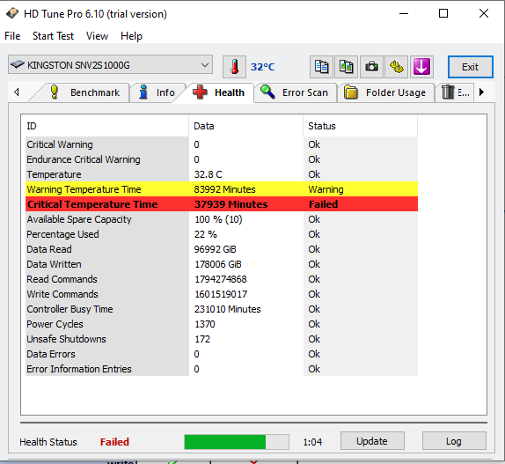Select the Error Information Entries row
Image resolution: width=505 pixels, height=464 pixels.
click(222, 369)
